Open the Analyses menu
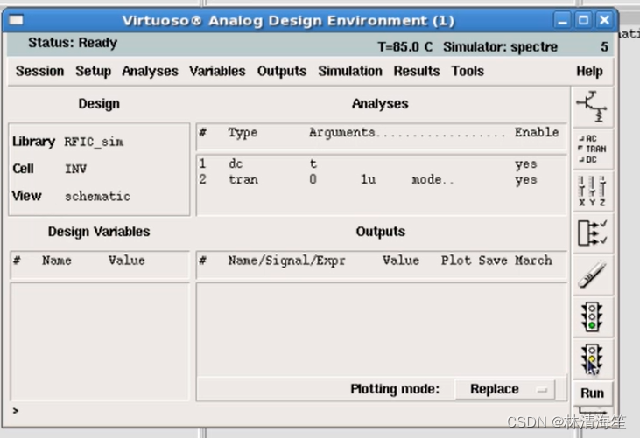Viewport: 640px width, 438px height. [150, 71]
